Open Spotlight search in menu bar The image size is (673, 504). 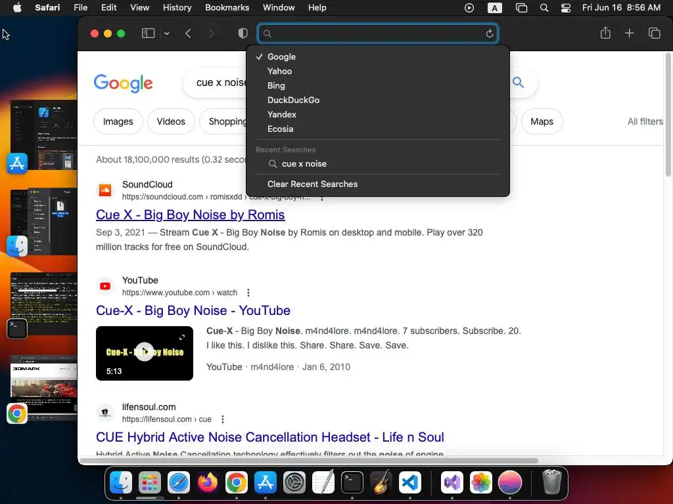tap(544, 8)
